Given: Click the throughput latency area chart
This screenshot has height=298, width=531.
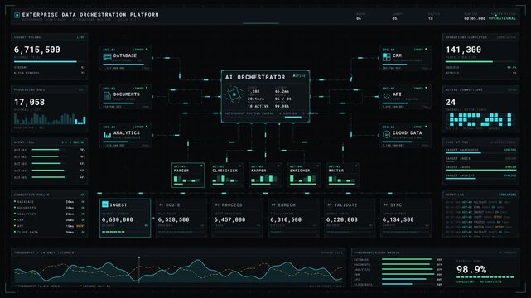Looking at the screenshot, I should point(178,270).
